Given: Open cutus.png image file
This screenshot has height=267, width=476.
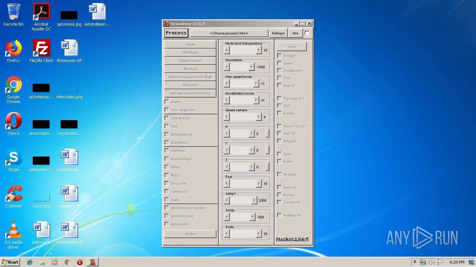Looking at the screenshot, I should click(x=41, y=200).
